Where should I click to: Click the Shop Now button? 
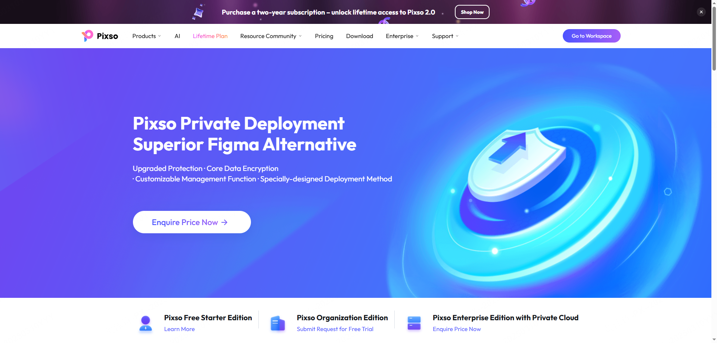[472, 12]
